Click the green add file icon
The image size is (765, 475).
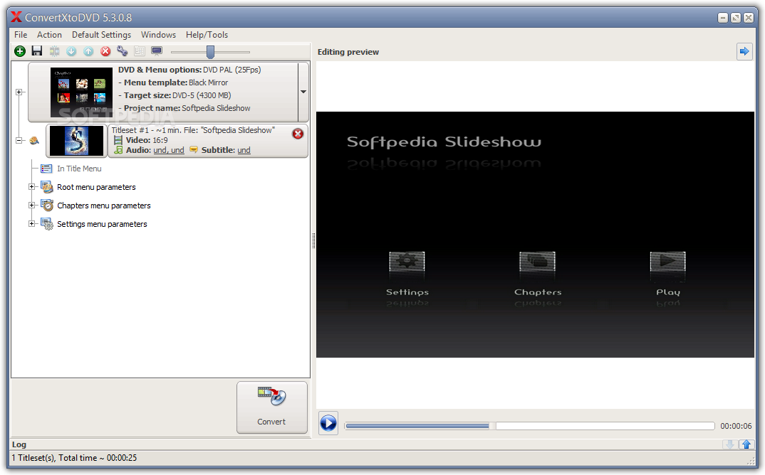point(20,51)
